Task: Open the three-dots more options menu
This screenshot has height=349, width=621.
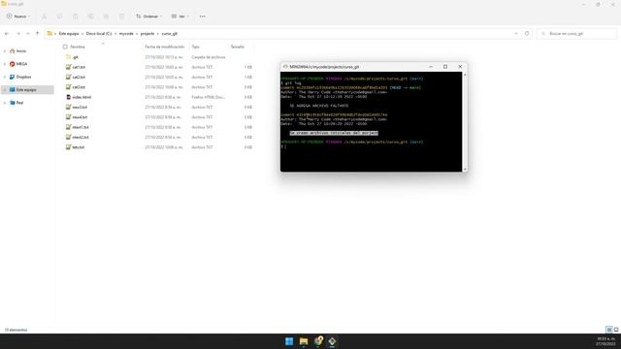Action: pyautogui.click(x=203, y=16)
